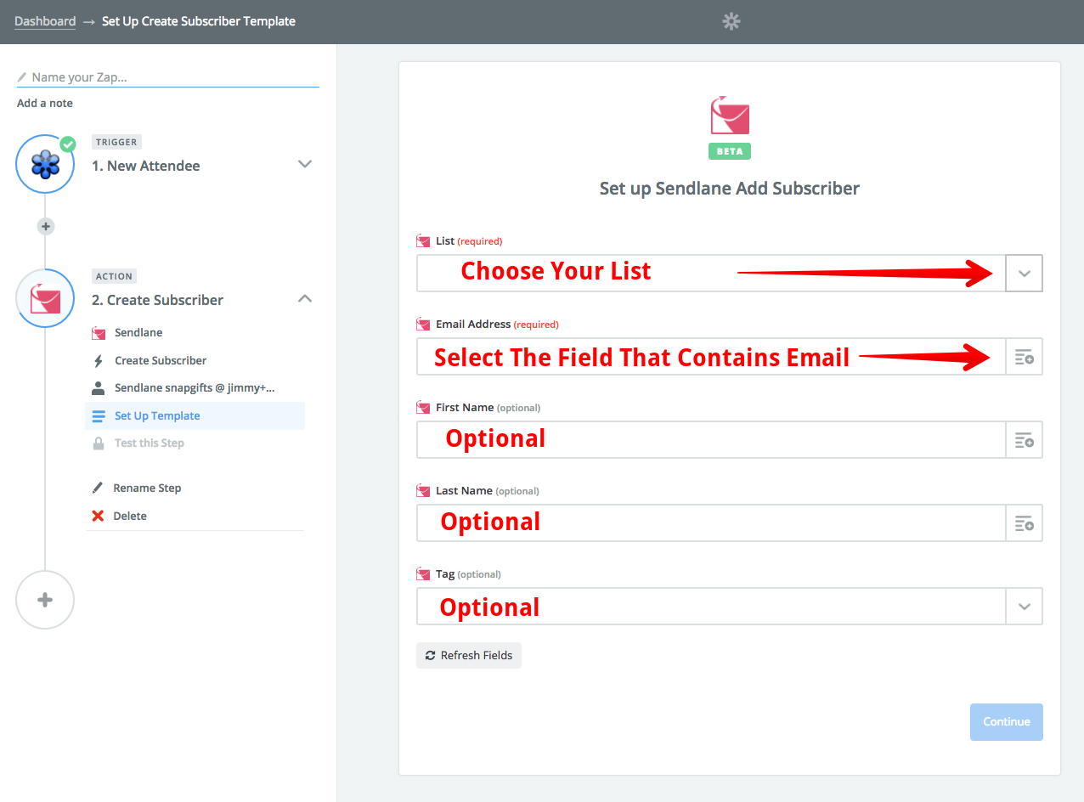Click the small plus between trigger and action
The width and height of the screenshot is (1084, 802).
[46, 227]
